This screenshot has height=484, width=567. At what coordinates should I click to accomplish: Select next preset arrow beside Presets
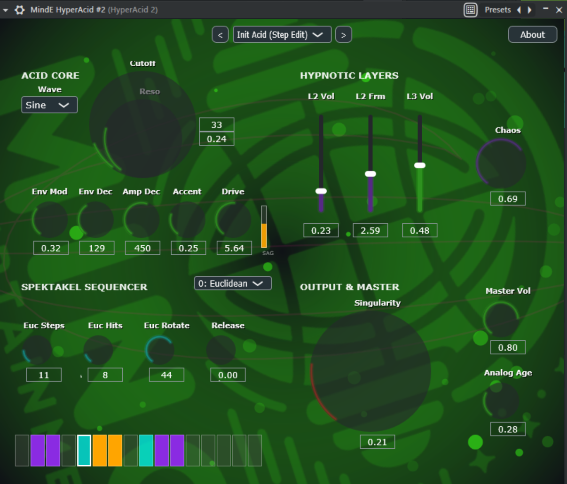pos(530,10)
